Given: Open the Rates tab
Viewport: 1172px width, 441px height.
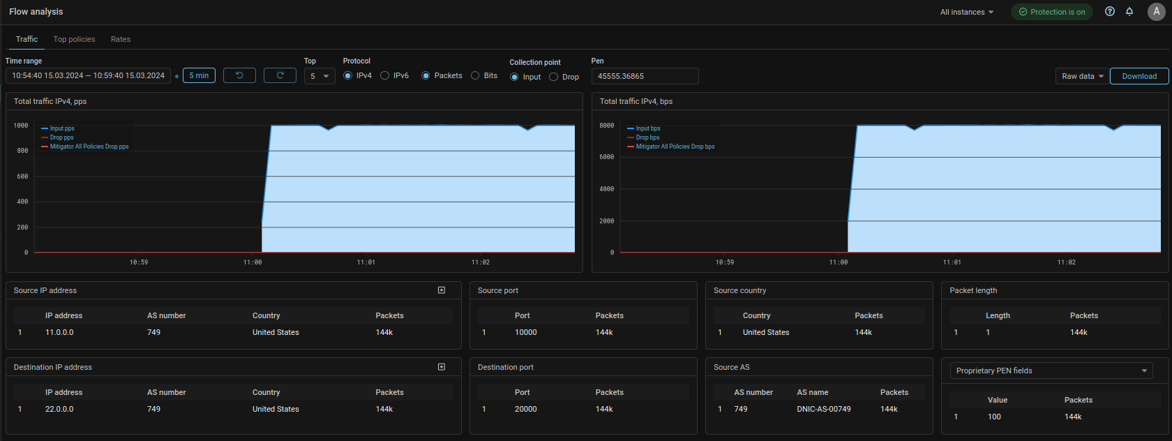Looking at the screenshot, I should coord(121,39).
